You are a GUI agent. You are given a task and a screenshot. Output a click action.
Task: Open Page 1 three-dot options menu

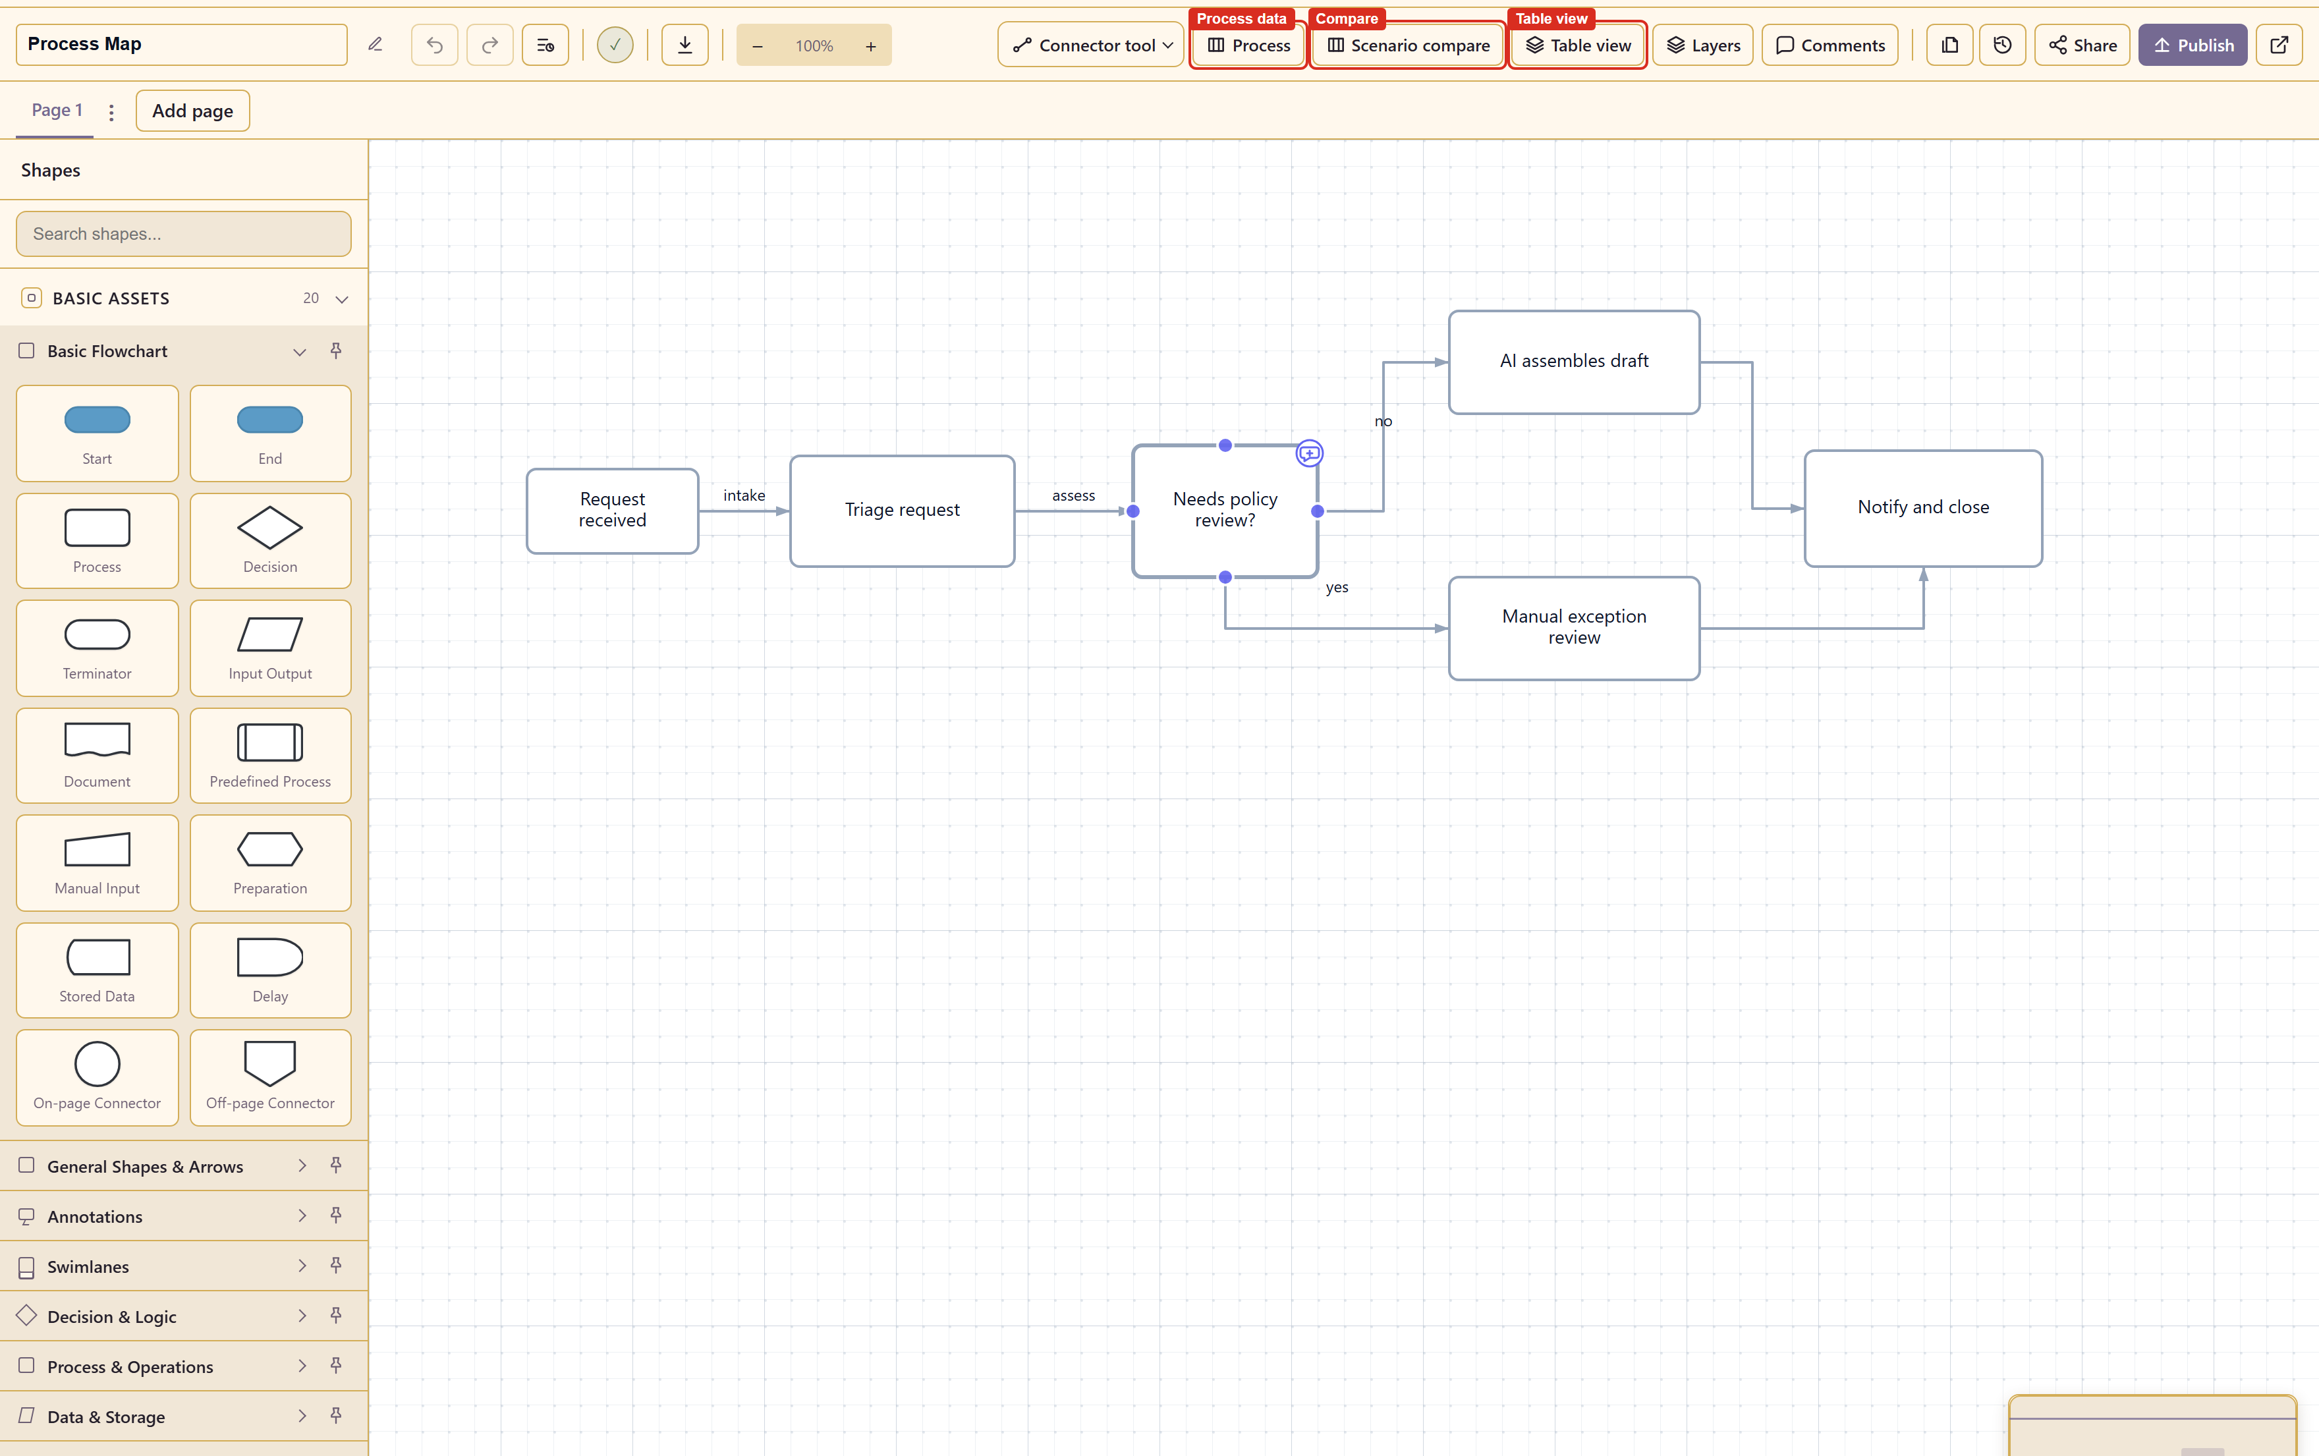tap(111, 113)
